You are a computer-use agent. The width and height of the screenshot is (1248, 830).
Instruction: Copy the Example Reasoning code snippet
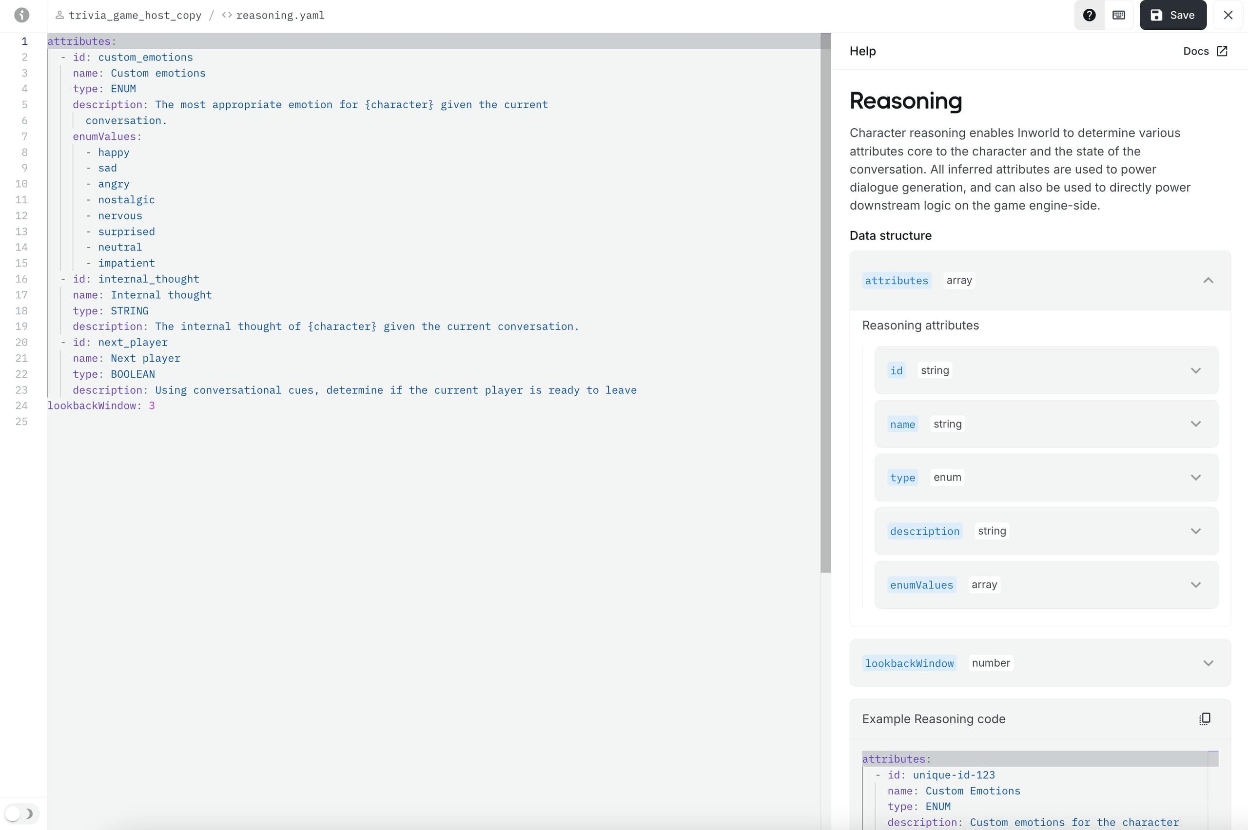point(1204,718)
